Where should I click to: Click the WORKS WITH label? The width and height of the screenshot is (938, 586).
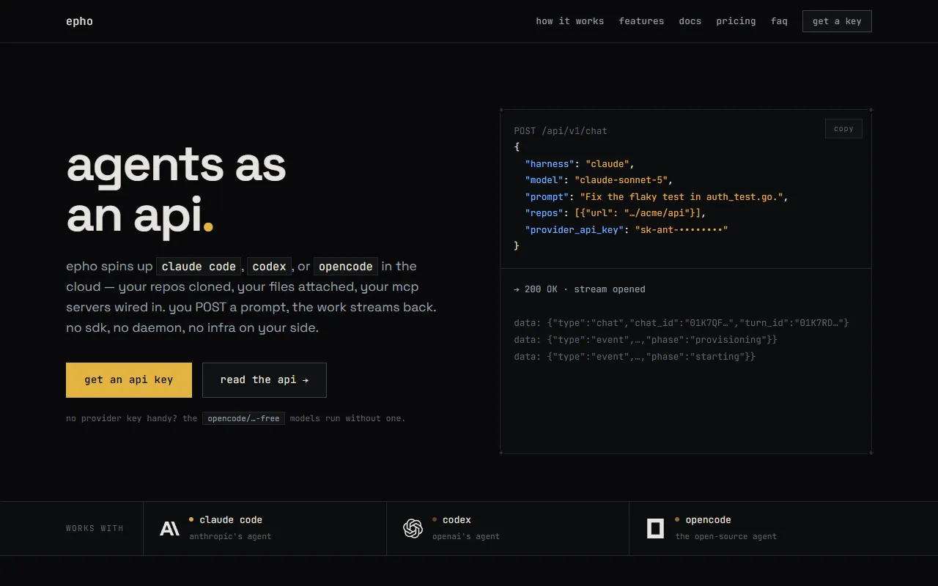pyautogui.click(x=95, y=528)
